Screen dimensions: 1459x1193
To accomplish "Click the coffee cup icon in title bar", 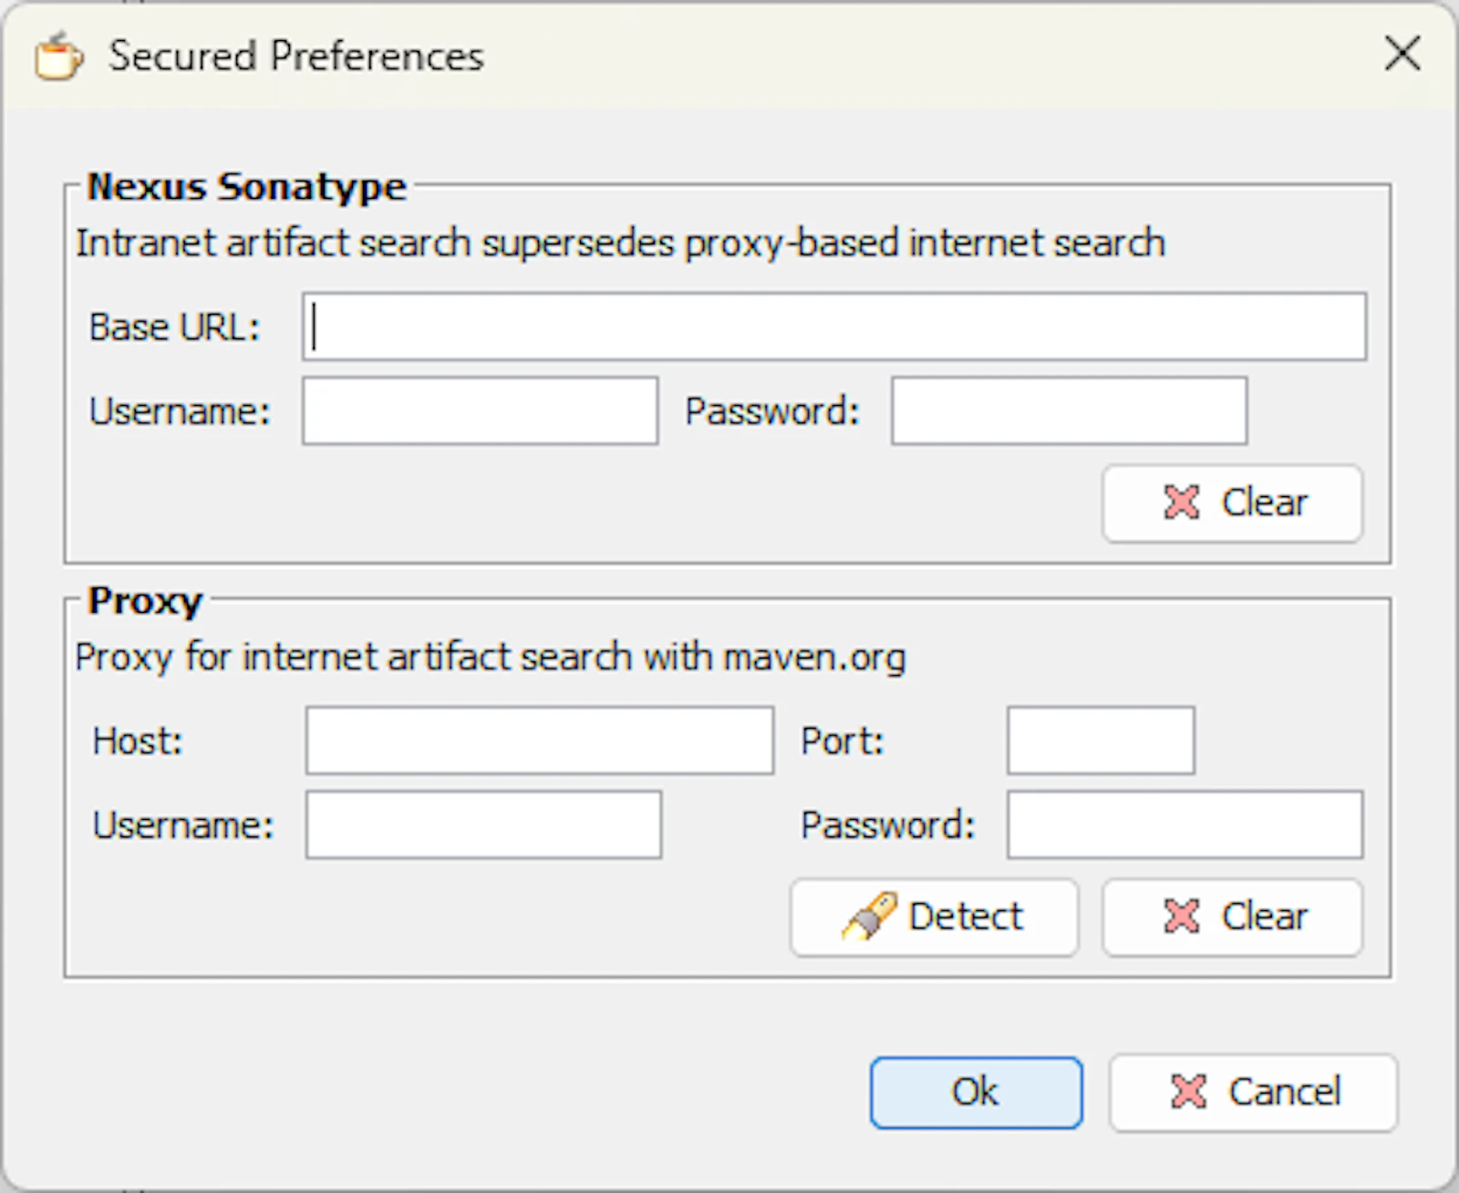I will 58,56.
